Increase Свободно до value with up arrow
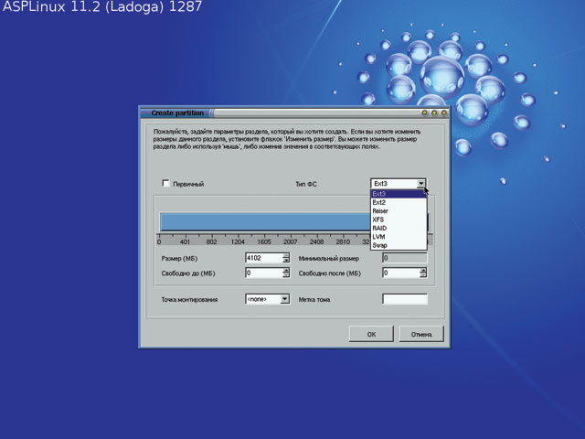This screenshot has width=585, height=439. coord(286,271)
